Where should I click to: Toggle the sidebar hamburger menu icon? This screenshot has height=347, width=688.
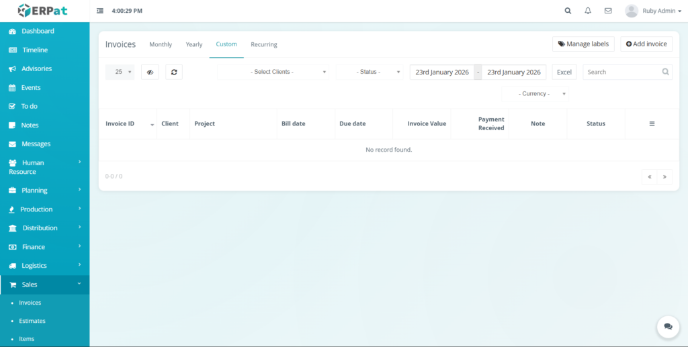pos(100,11)
